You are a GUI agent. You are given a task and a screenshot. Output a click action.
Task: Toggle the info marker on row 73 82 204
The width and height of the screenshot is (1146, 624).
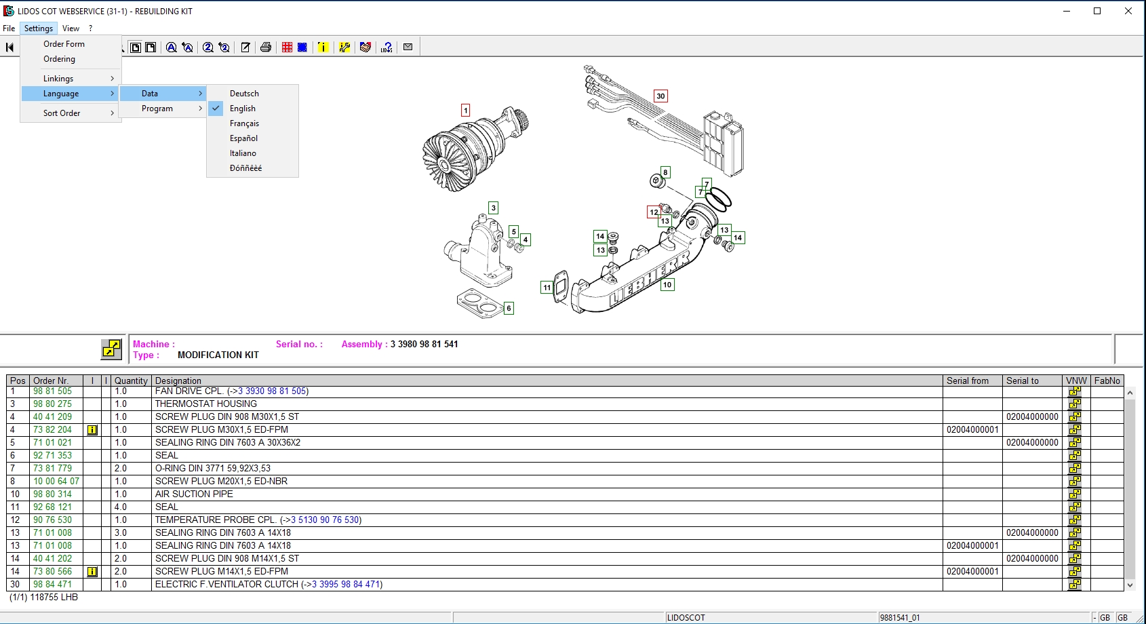pos(92,429)
